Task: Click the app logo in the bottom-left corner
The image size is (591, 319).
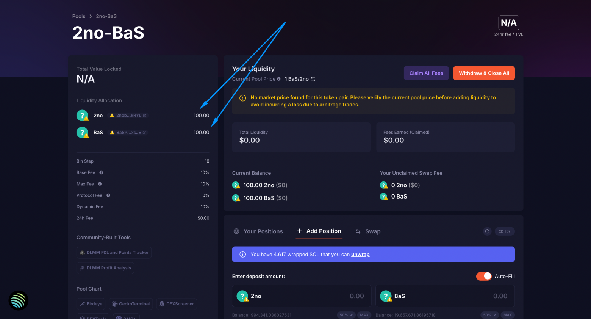Action: 18,300
